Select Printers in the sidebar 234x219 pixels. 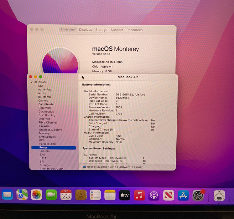pos(44,151)
